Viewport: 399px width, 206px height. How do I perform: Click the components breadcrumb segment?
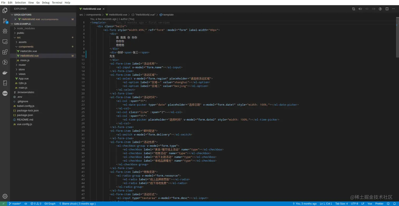(94, 15)
